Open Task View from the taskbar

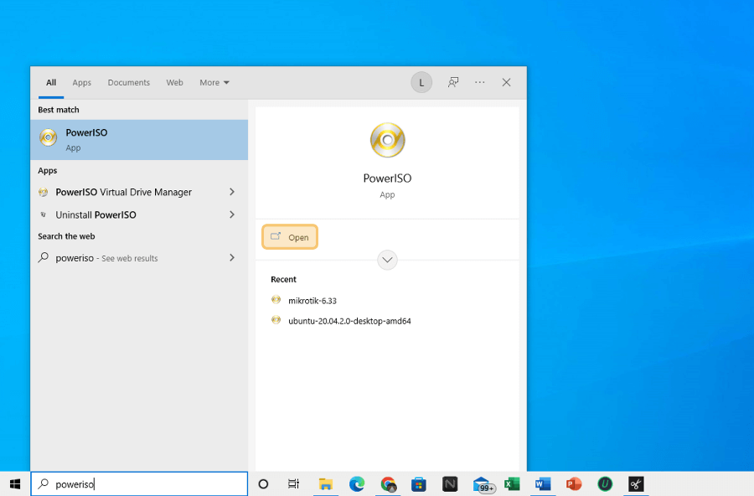click(293, 484)
